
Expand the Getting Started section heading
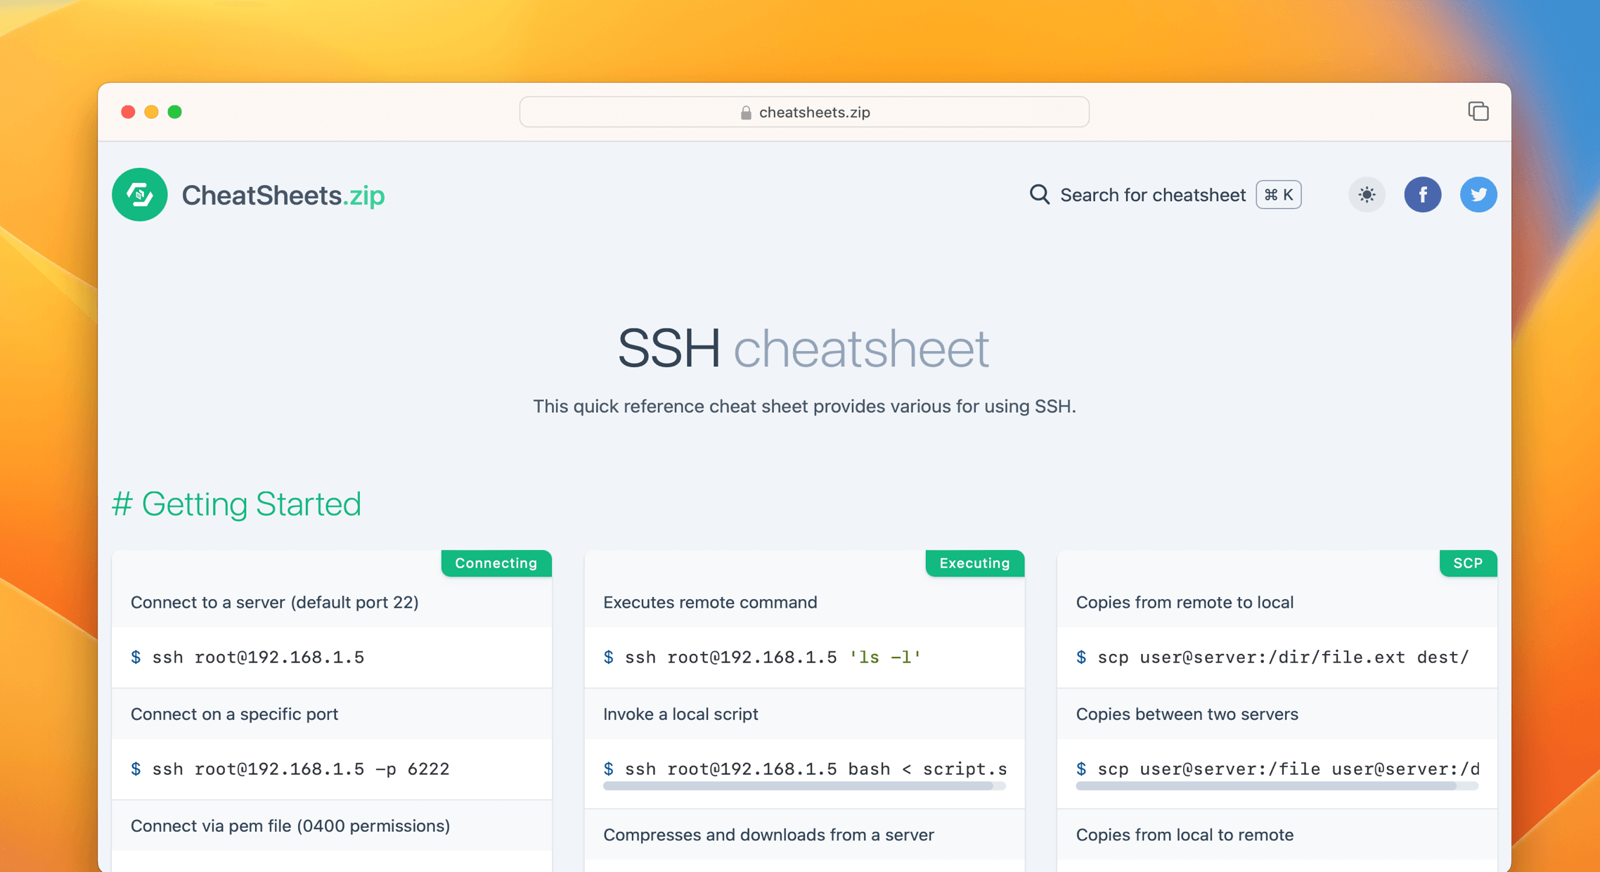click(x=252, y=504)
